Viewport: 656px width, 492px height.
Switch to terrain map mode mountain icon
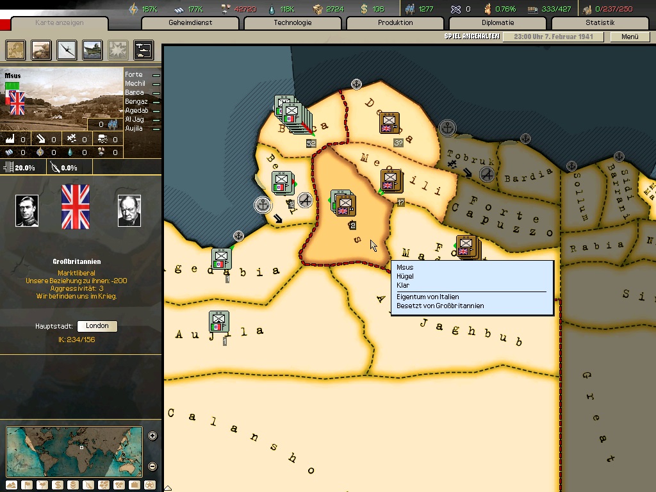[12, 485]
